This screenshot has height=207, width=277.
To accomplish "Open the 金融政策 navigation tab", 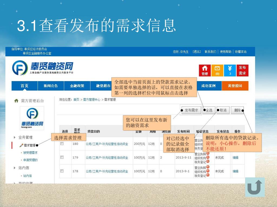I will pos(77,86).
